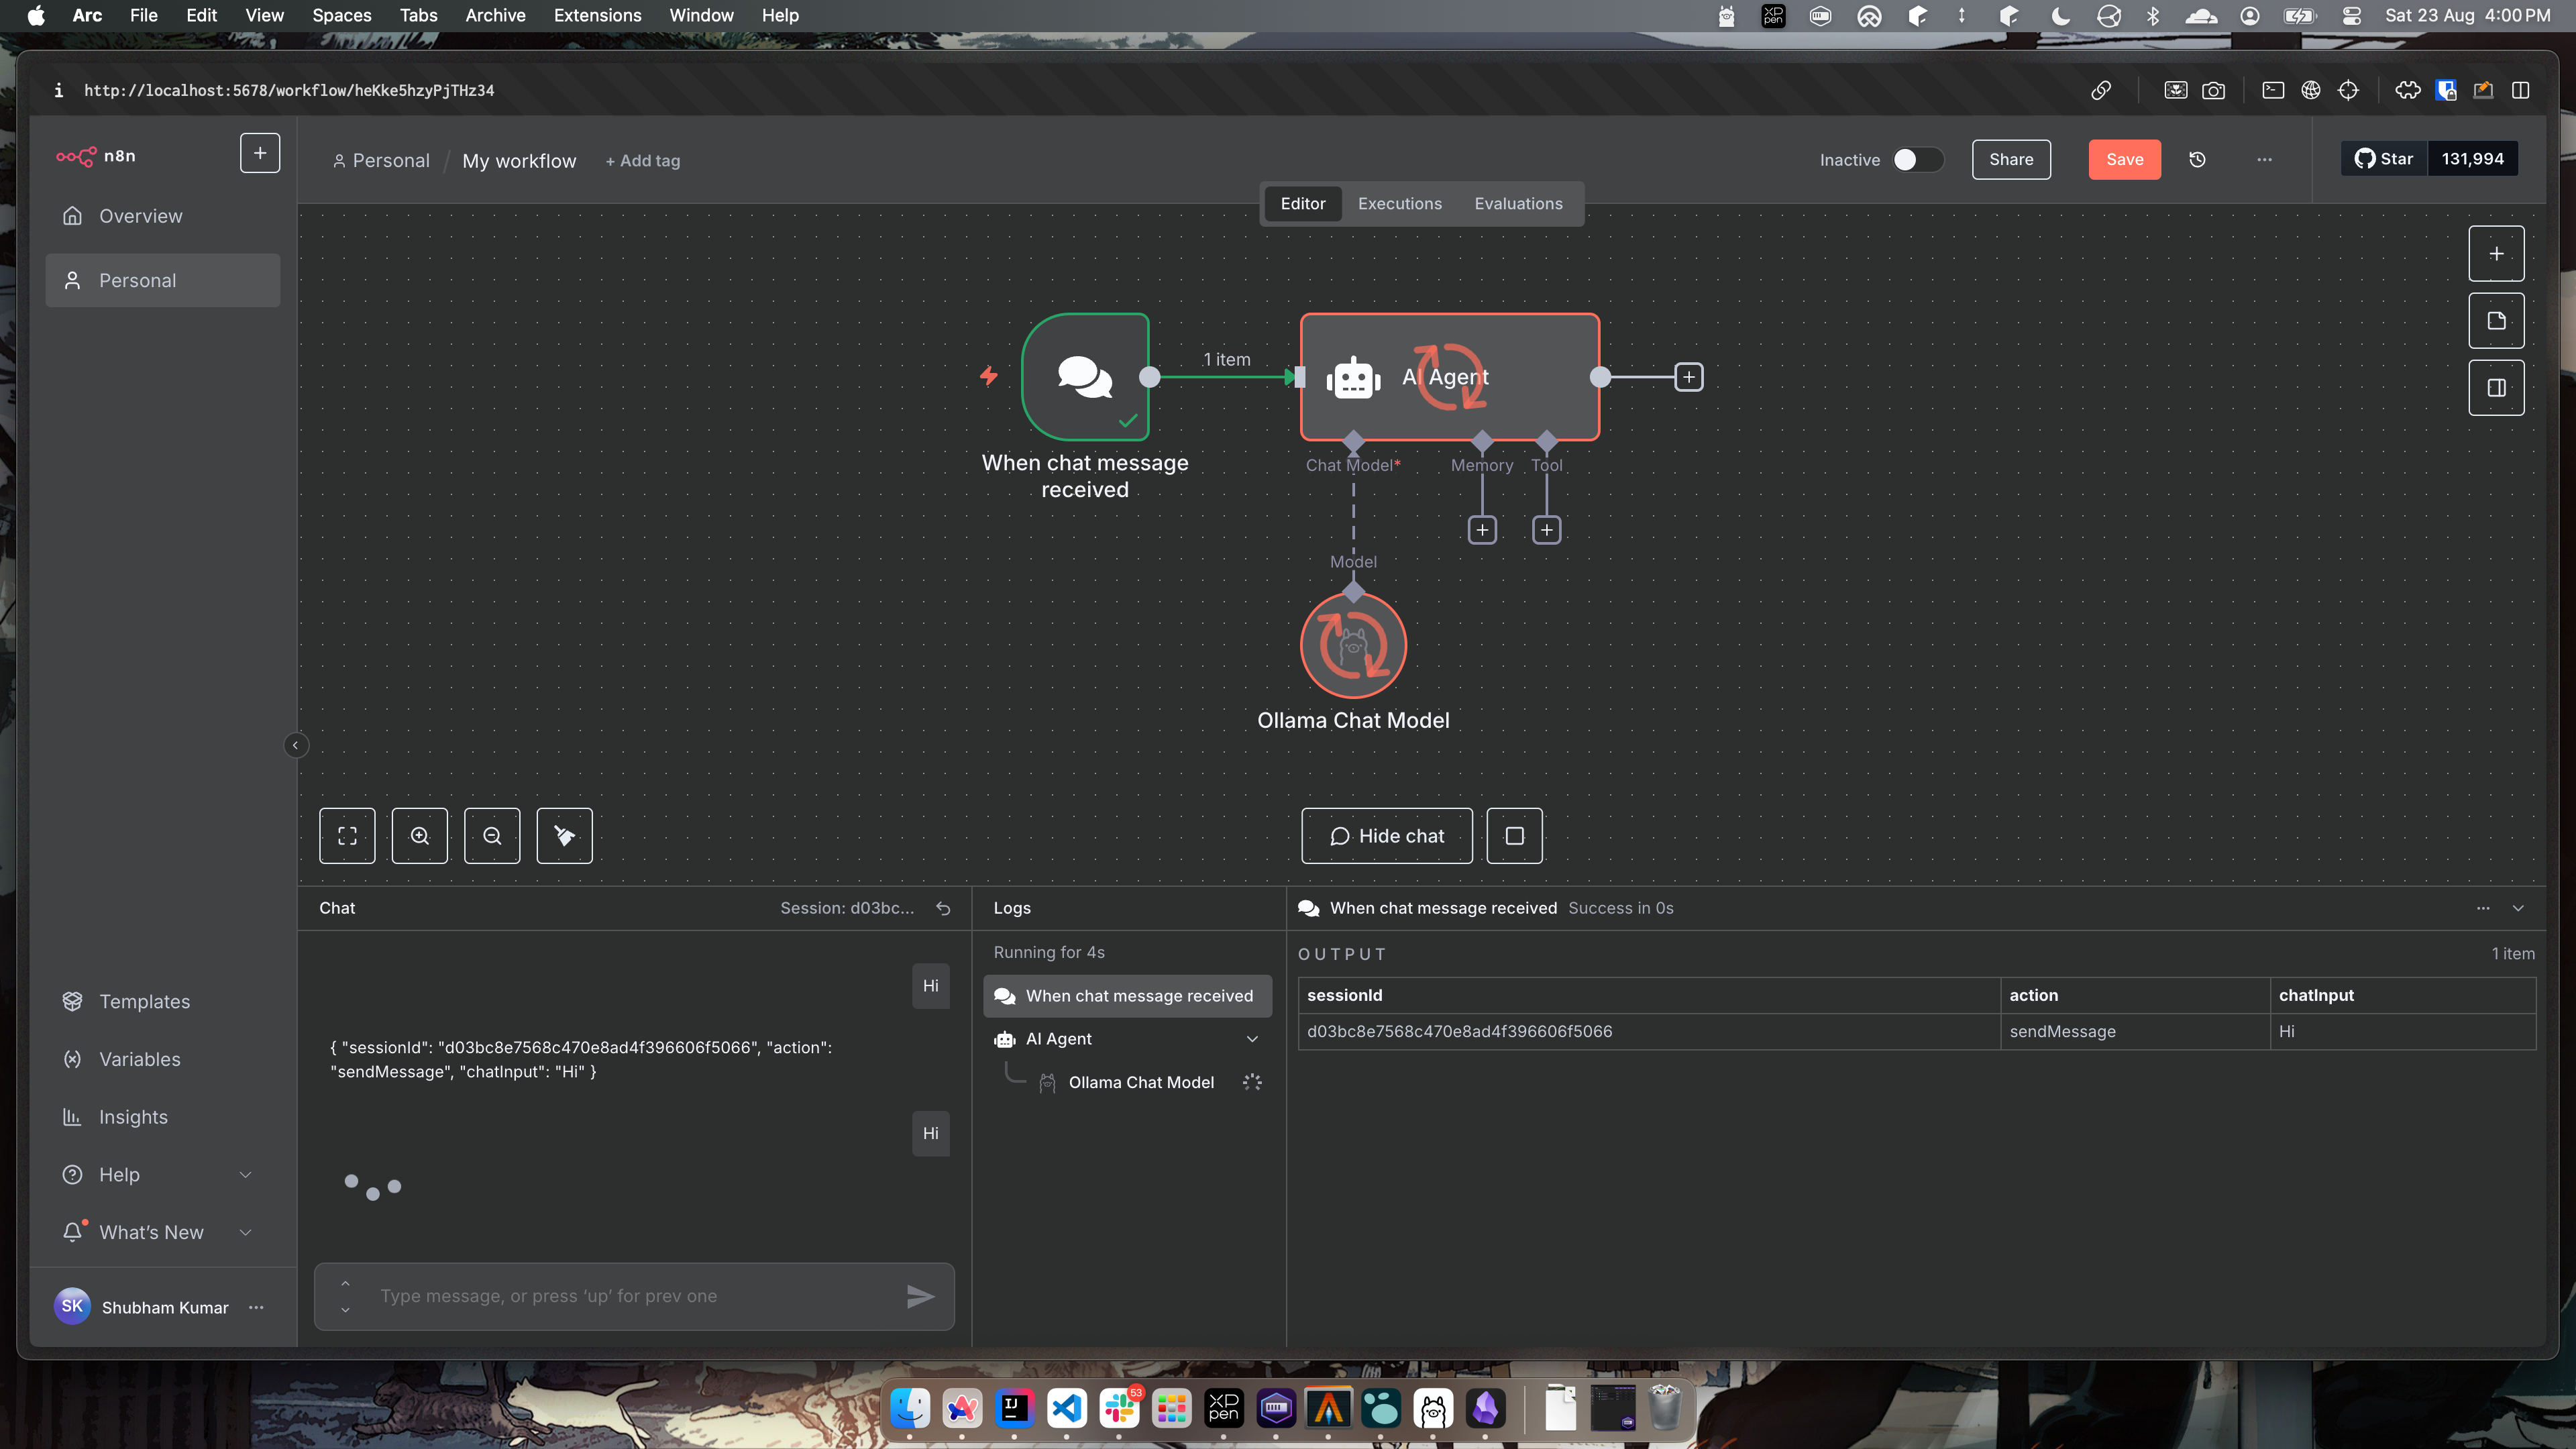Viewport: 2576px width, 1449px height.
Task: Add a sticky note from the right panel
Action: (2495, 320)
